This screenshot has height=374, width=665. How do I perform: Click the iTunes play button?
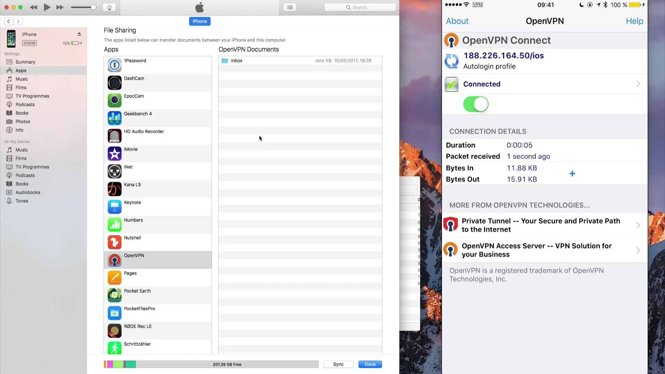(x=47, y=7)
